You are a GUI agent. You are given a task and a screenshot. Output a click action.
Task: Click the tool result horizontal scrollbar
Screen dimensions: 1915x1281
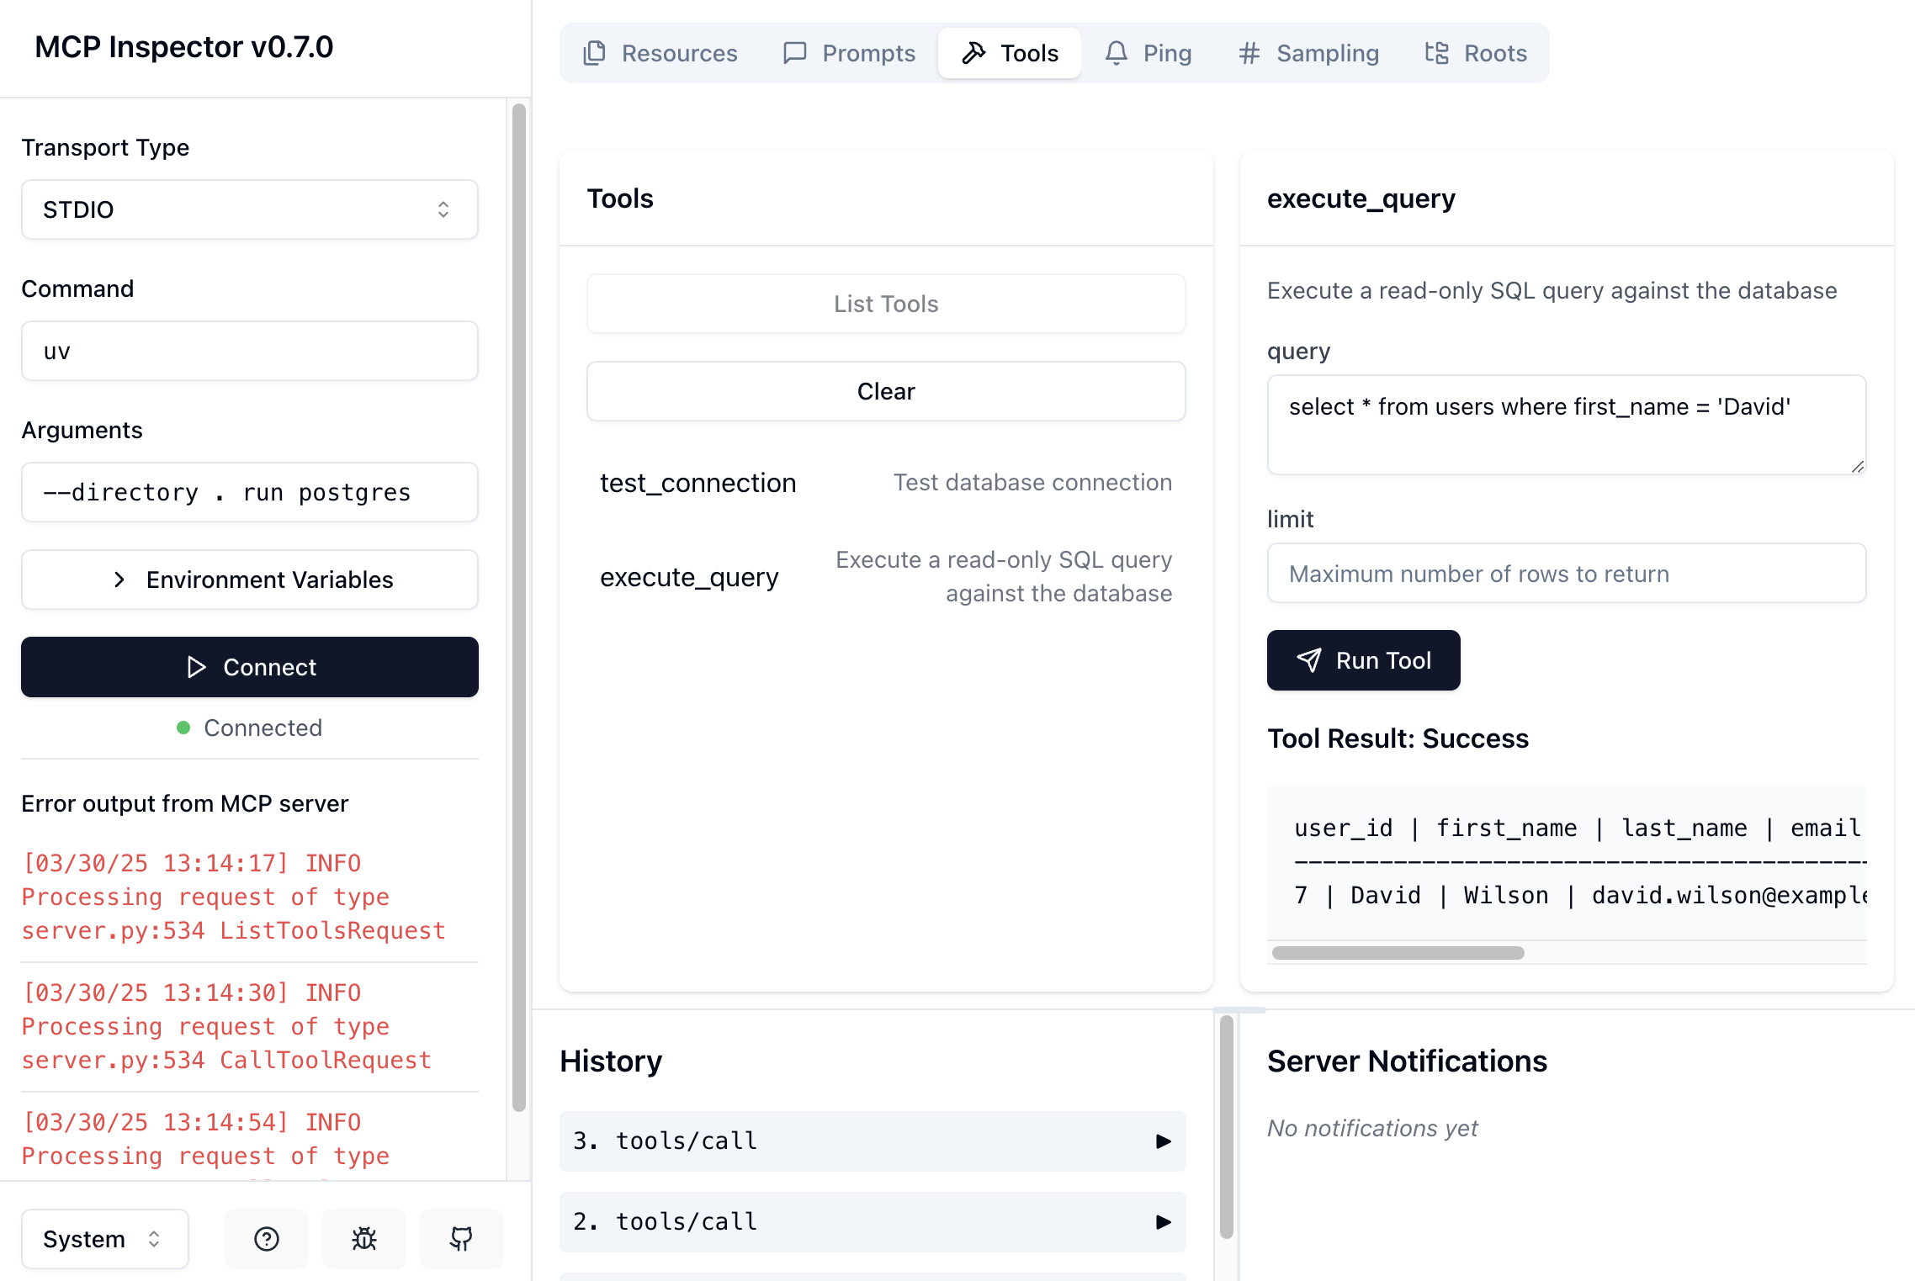tap(1398, 953)
